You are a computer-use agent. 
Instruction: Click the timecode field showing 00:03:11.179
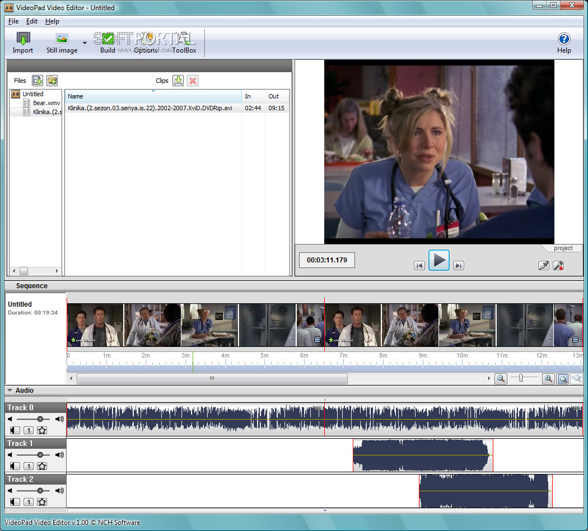[x=326, y=260]
